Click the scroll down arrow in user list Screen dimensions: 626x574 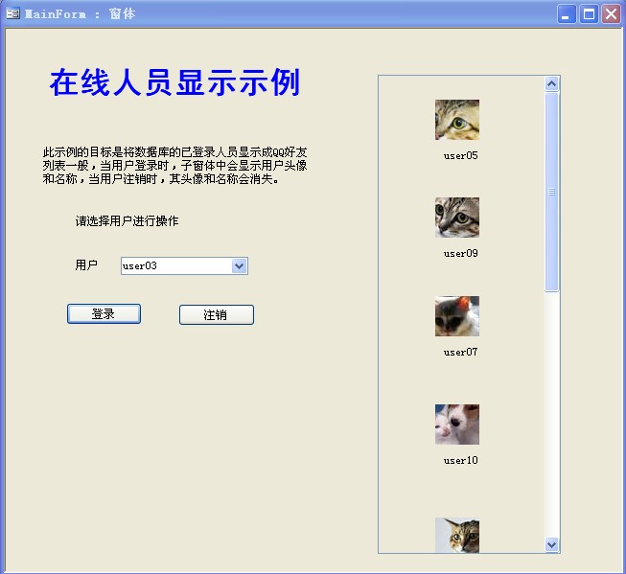pos(552,544)
